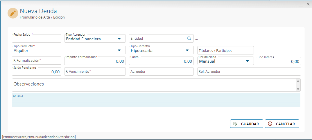
Task: Click the ellipsis button next to Entidad
Action: click(x=197, y=39)
